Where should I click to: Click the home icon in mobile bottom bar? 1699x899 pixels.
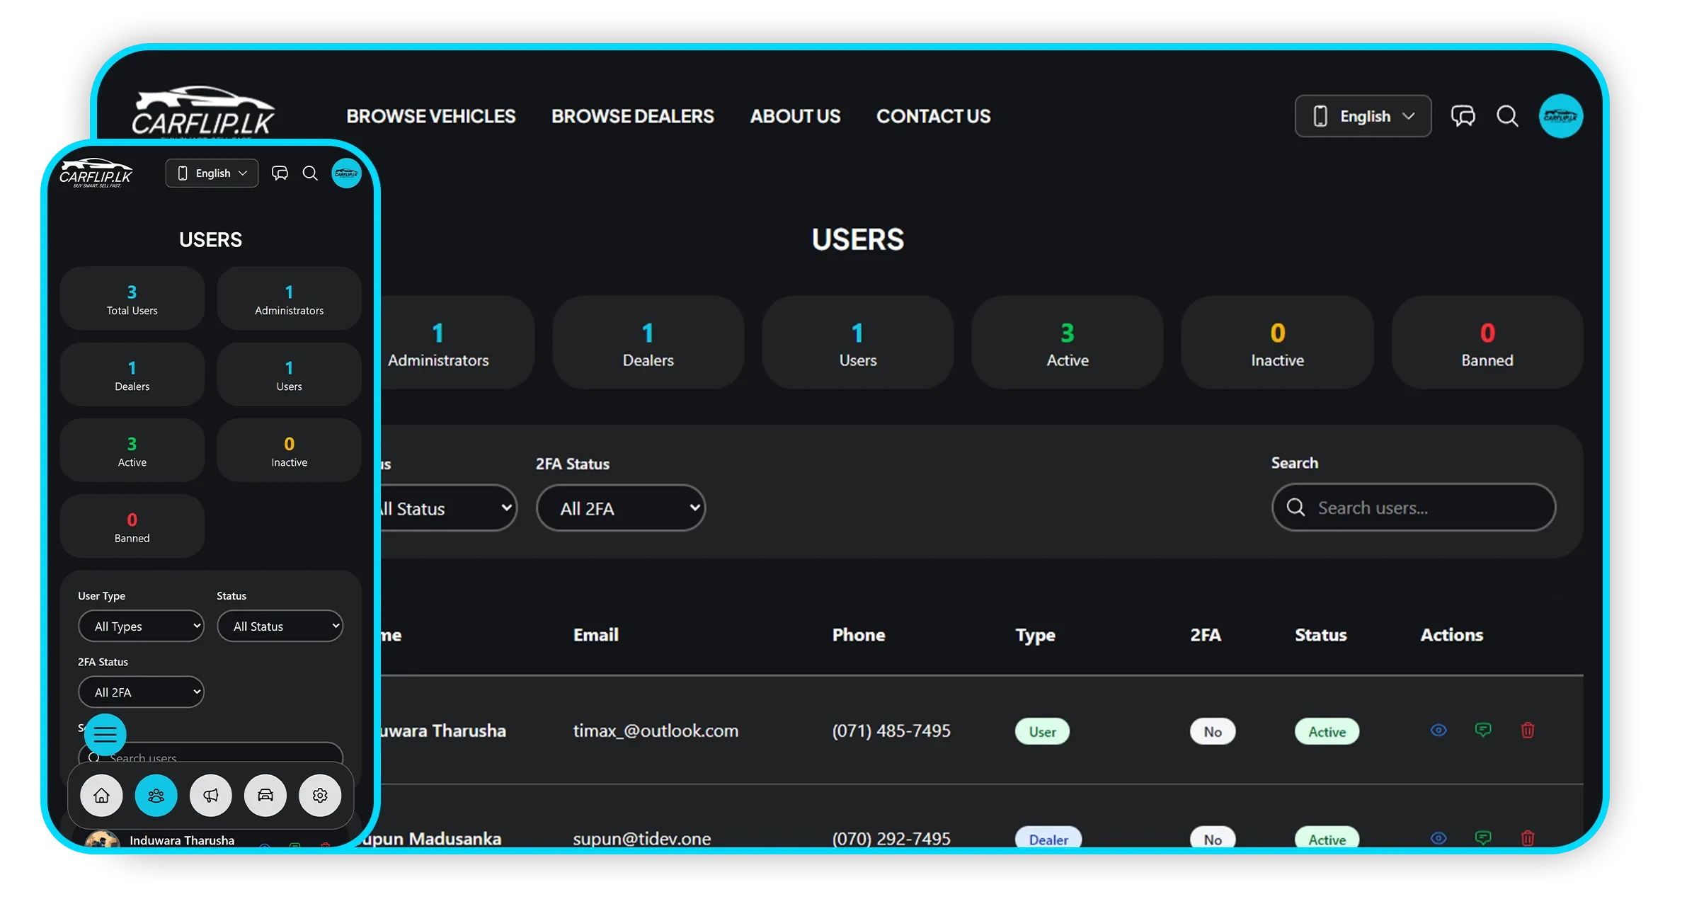tap(101, 795)
